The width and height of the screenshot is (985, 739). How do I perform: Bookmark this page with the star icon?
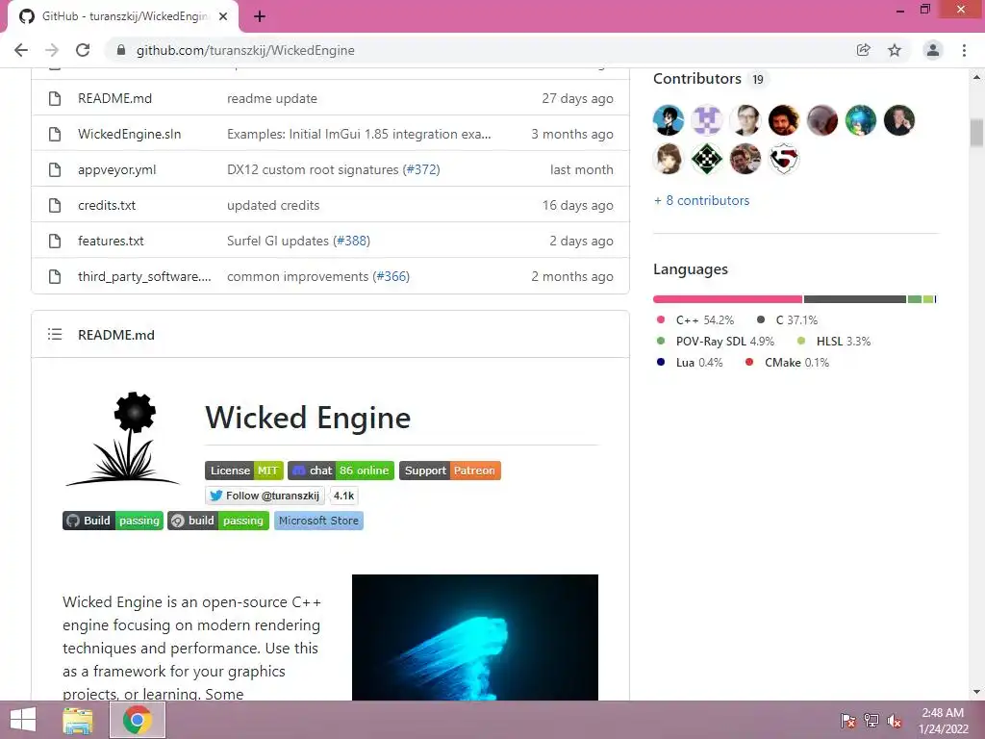point(895,50)
